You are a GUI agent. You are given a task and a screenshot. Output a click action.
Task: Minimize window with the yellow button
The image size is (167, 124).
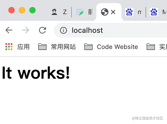pos(22,10)
